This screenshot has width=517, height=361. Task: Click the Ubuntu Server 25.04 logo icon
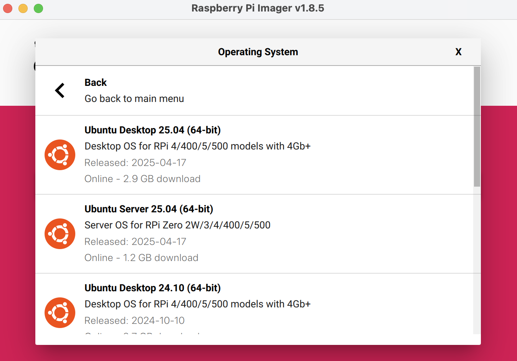[60, 234]
